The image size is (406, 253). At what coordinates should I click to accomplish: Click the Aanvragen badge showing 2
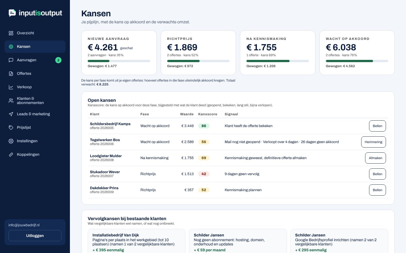[58, 60]
